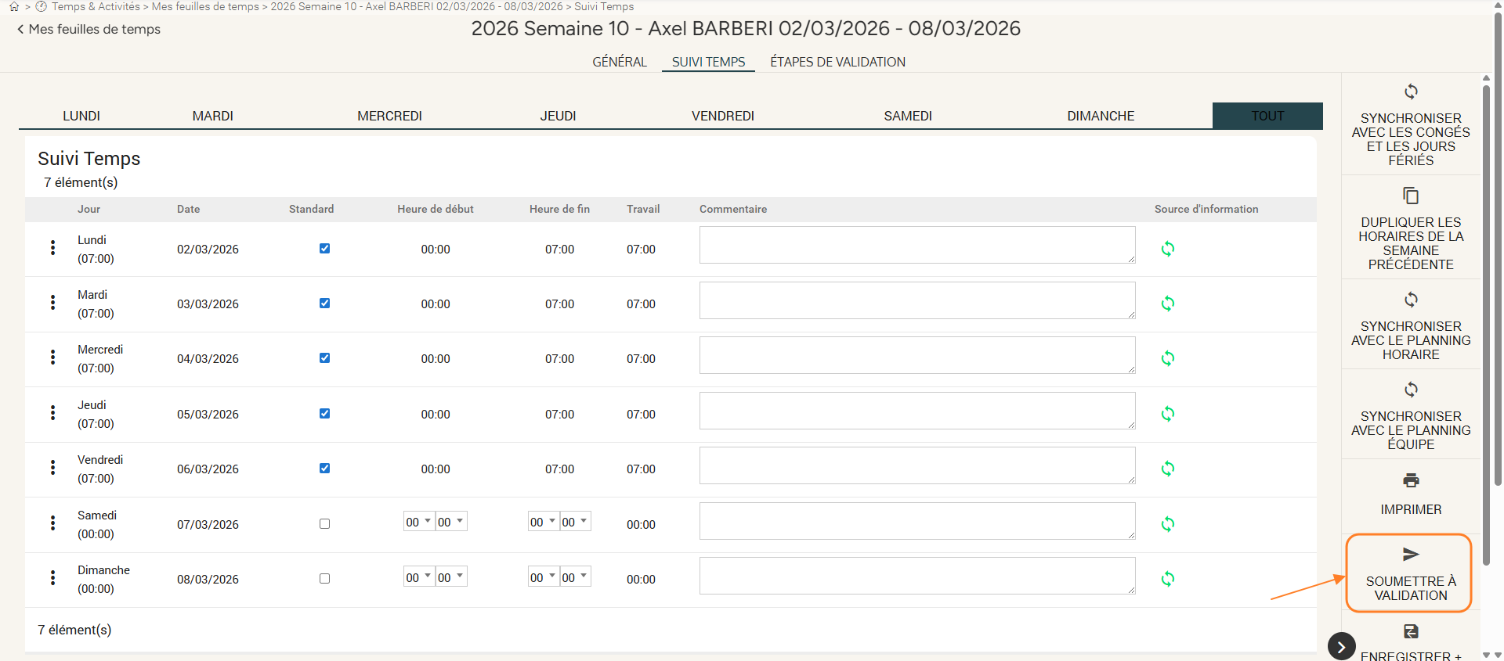Duplicate the previous week's schedule

tap(1411, 196)
